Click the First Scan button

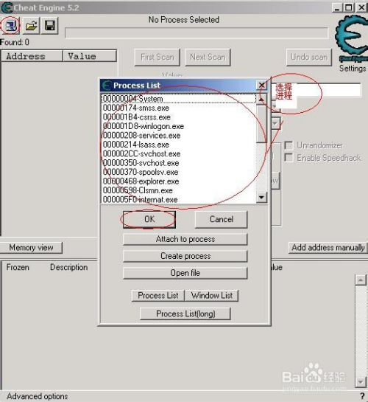[158, 58]
